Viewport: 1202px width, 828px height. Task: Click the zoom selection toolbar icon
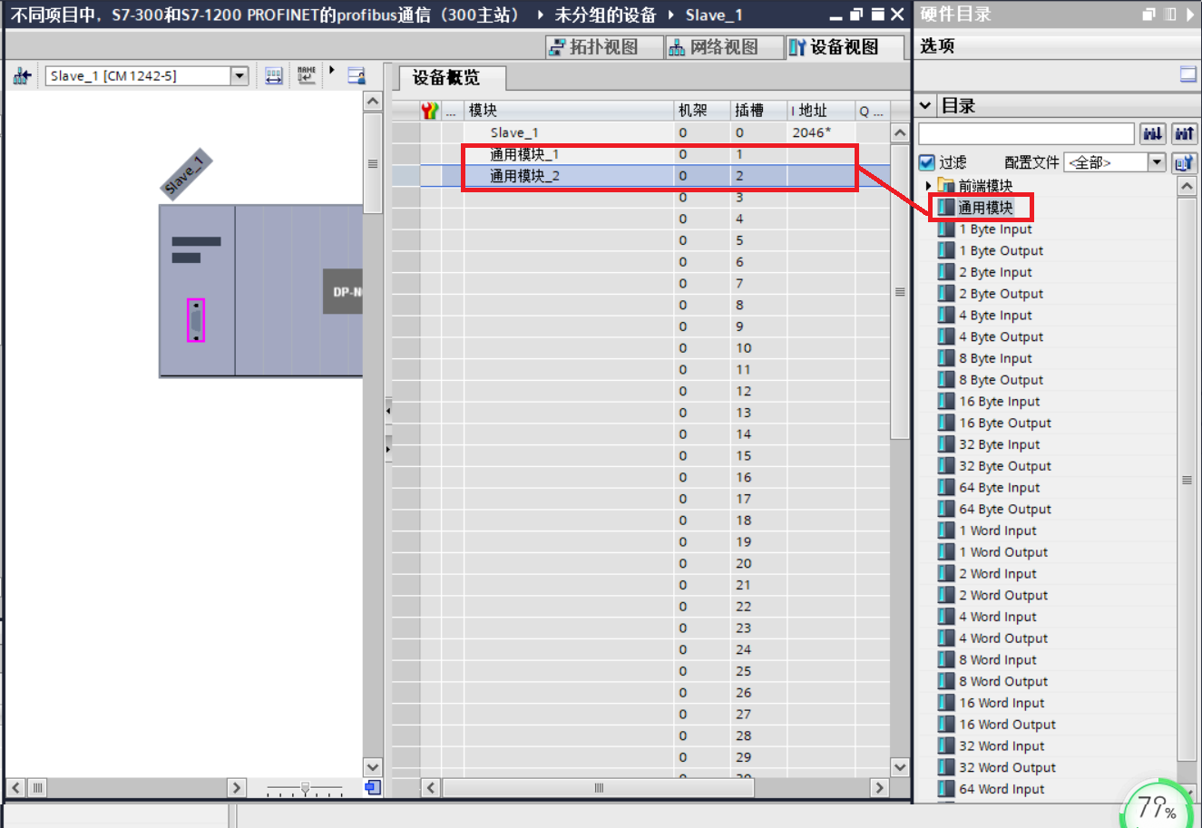pos(357,76)
